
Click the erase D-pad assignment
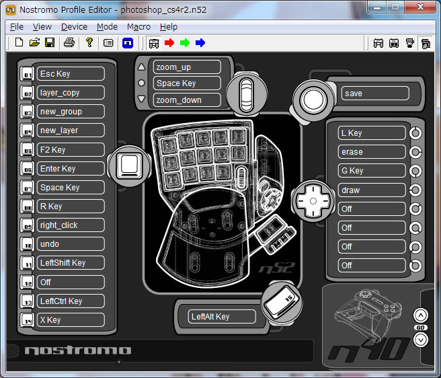[x=372, y=152]
